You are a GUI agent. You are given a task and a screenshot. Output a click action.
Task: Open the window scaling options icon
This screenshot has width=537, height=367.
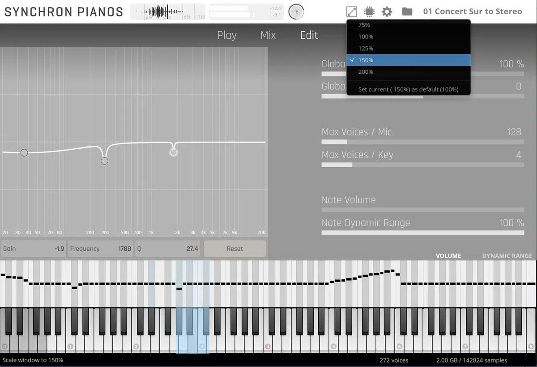[x=352, y=11]
